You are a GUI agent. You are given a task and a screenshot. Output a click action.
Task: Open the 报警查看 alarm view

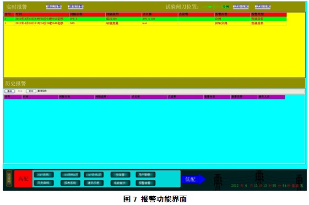click(x=145, y=183)
